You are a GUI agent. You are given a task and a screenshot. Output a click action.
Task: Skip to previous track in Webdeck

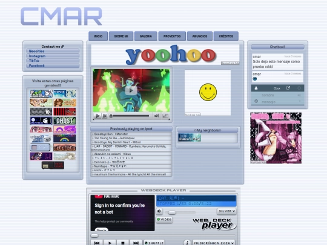[x=96, y=243]
